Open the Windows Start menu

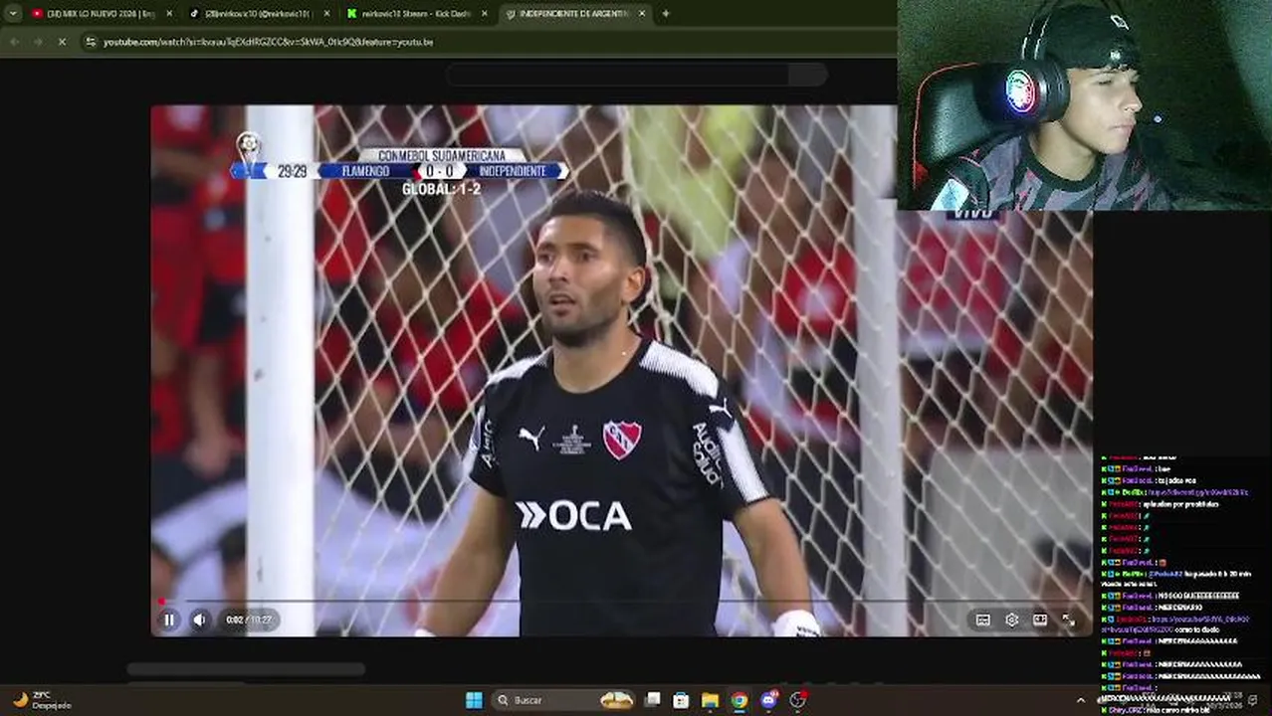[x=474, y=700]
